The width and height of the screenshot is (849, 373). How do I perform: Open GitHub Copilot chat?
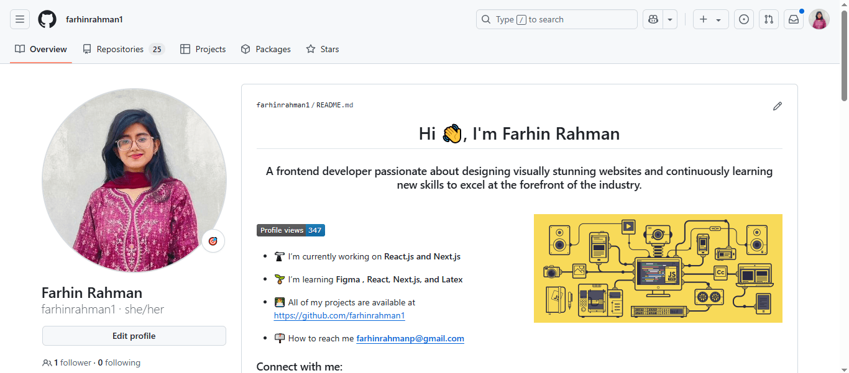point(653,19)
